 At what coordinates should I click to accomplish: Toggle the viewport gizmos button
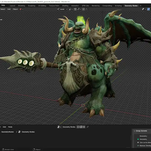tap(148, 9)
